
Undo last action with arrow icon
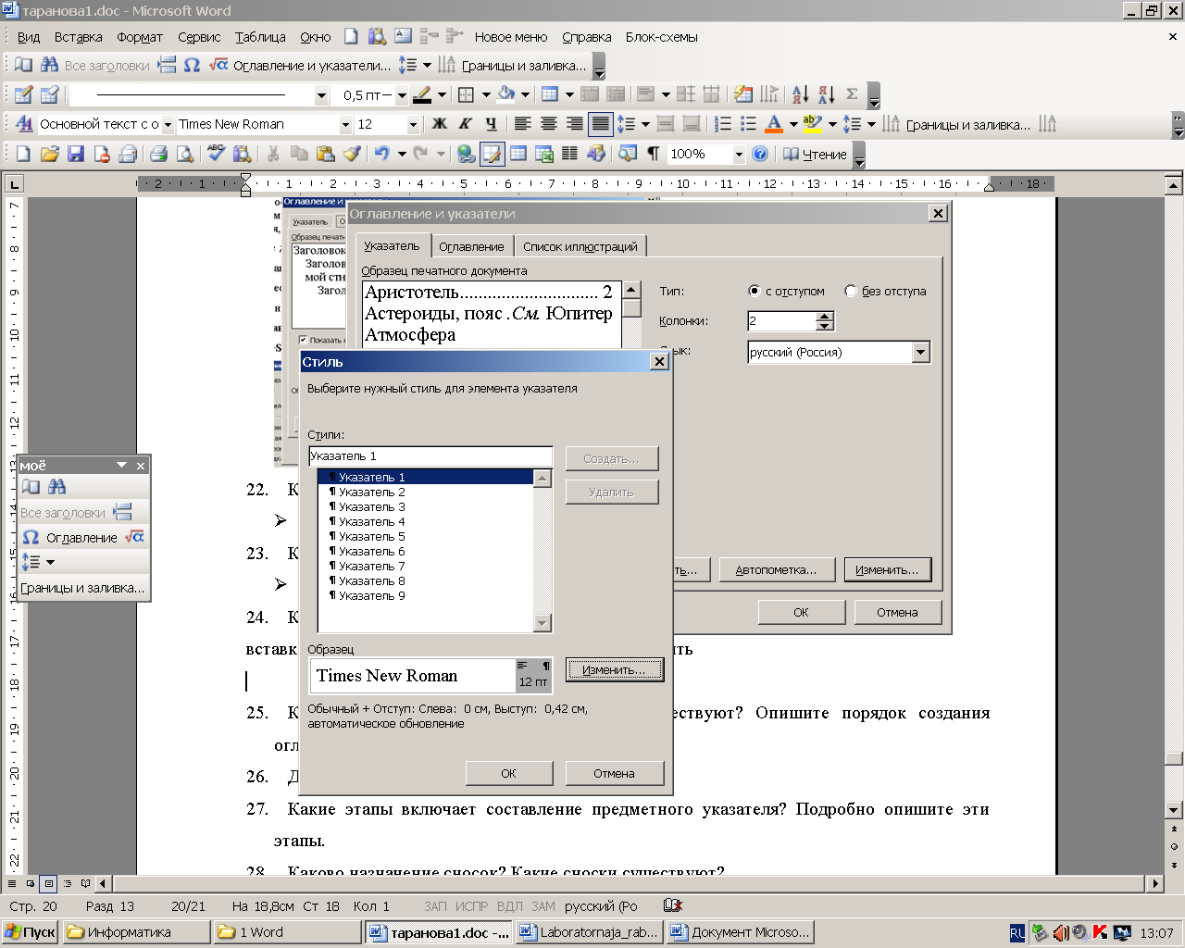381,154
